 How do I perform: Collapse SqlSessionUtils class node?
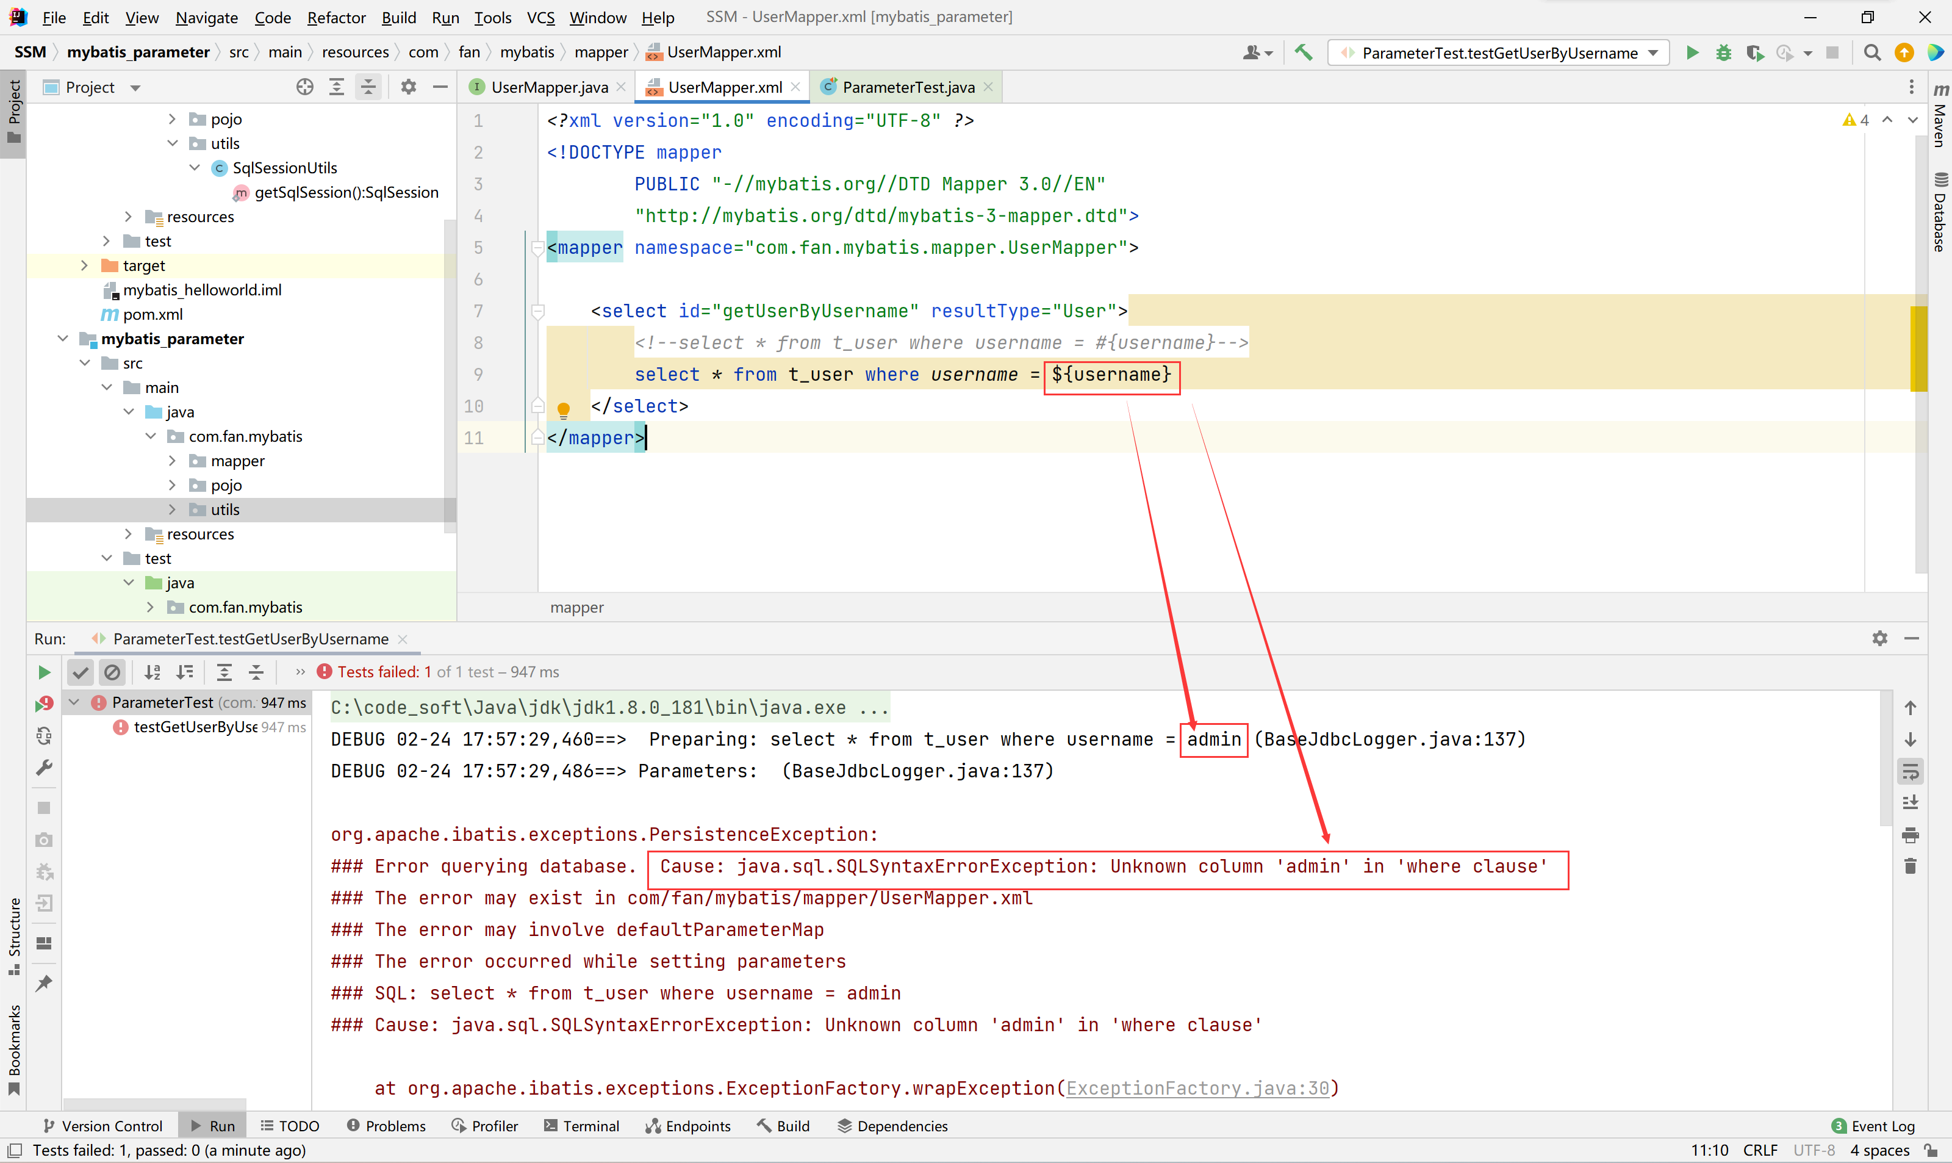pos(194,168)
